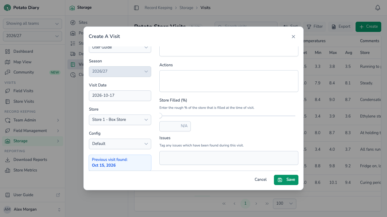Viewport: 387px width, 217px height.
Task: Save the new visit
Action: click(x=286, y=180)
